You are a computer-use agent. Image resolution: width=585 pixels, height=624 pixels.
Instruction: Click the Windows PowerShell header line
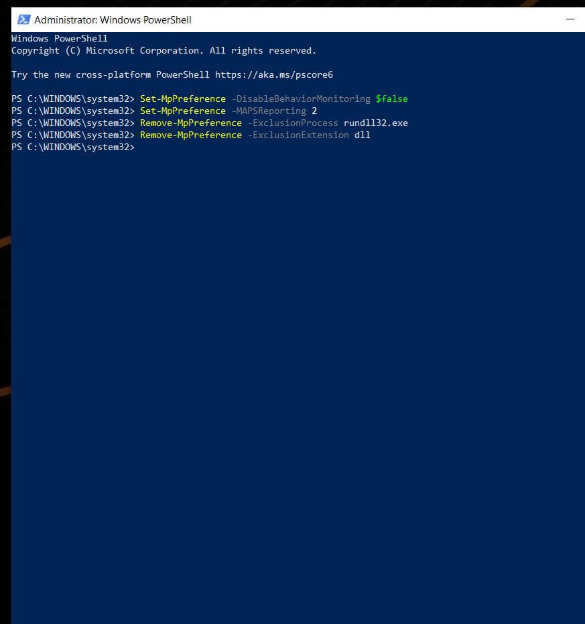(59, 38)
